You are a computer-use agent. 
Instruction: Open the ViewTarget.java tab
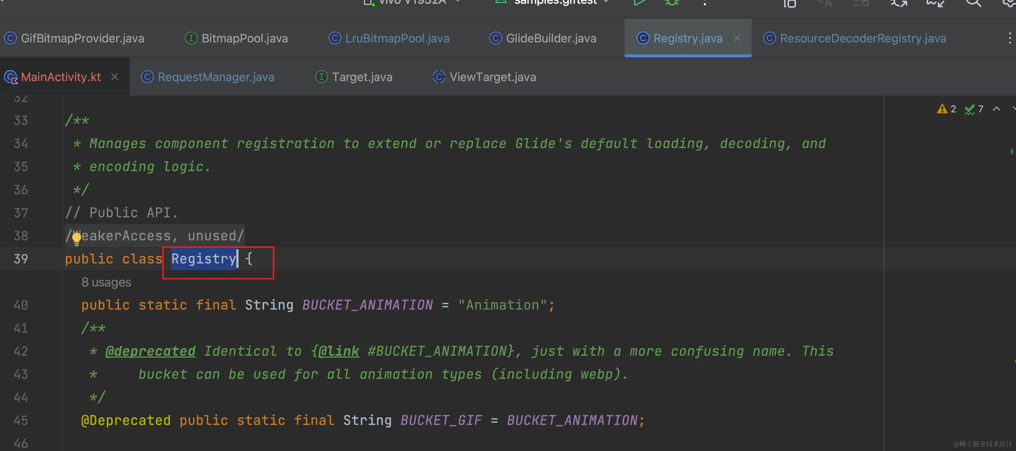(484, 77)
